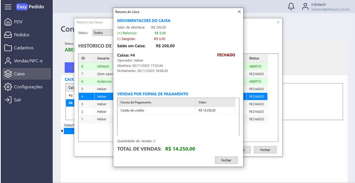Select history row ID 2 Heber
The height and width of the screenshot is (183, 355).
tap(96, 112)
